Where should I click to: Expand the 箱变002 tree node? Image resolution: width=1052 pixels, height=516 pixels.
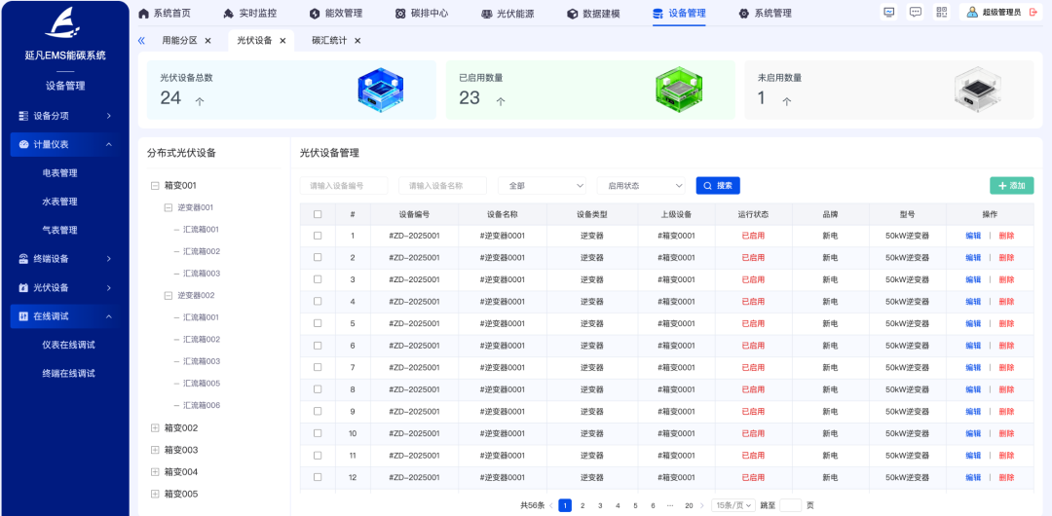point(155,428)
